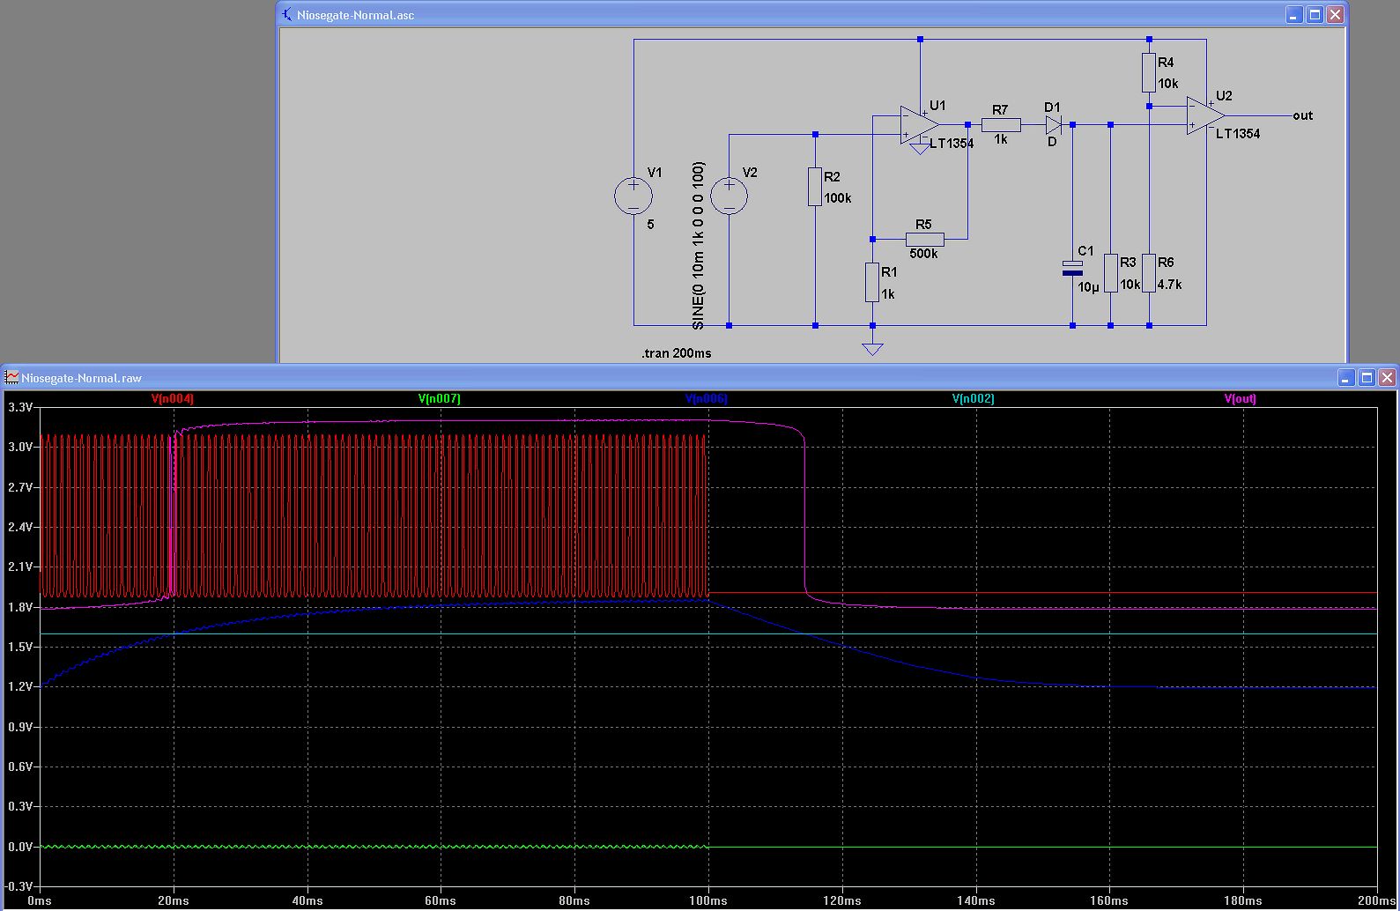Image resolution: width=1400 pixels, height=911 pixels.
Task: Minimize the Niosegate-Normal.asc schematic window
Action: click(x=1294, y=15)
